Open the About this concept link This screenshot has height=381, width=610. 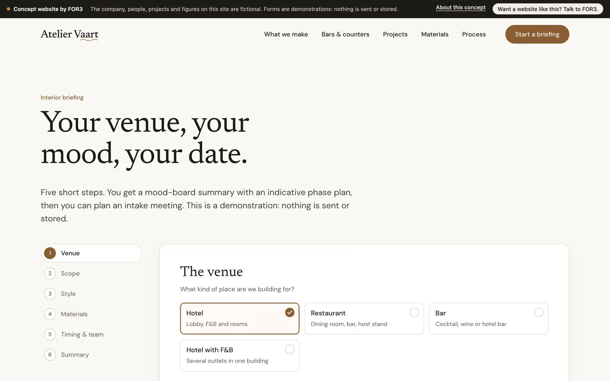[x=461, y=8]
